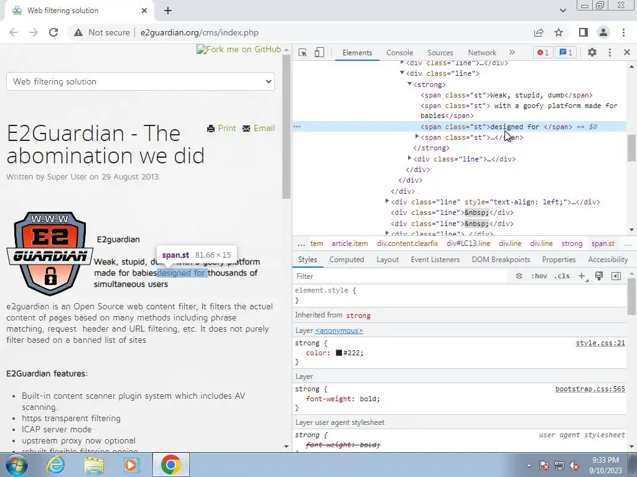637x477 pixels.
Task: Expand the collapsed span.st node
Action: [417, 137]
